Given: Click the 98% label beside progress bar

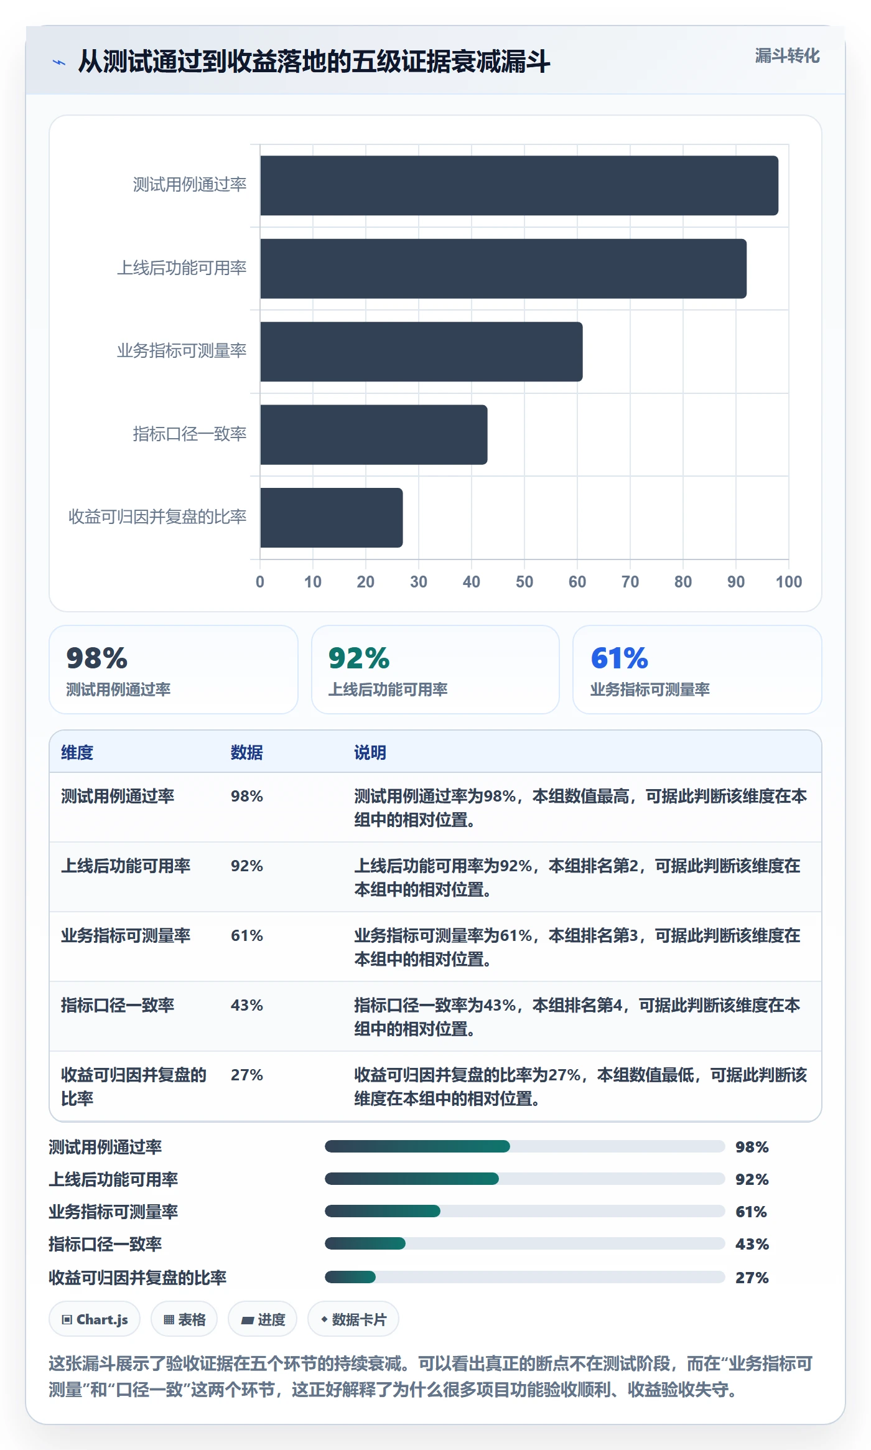Looking at the screenshot, I should click(752, 1147).
